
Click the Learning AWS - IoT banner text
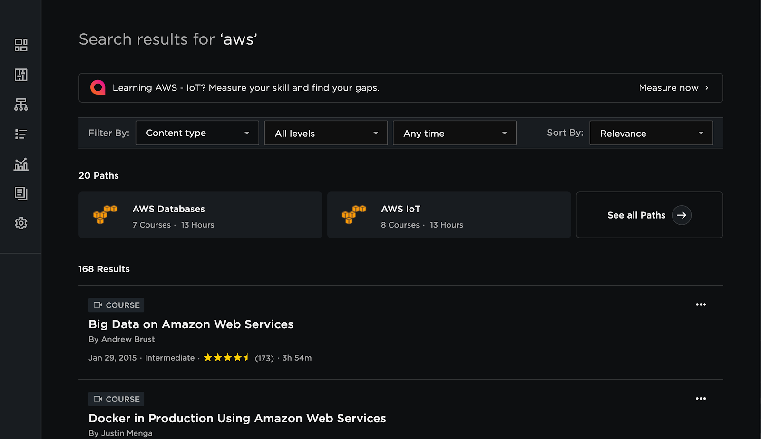click(x=246, y=88)
